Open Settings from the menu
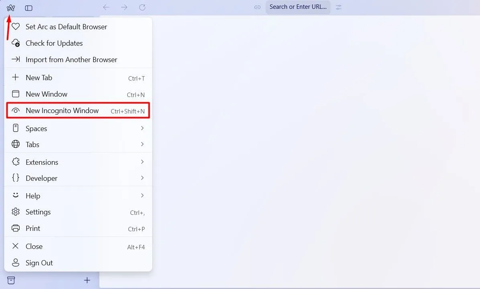Viewport: 480px width, 289px height. [x=38, y=212]
